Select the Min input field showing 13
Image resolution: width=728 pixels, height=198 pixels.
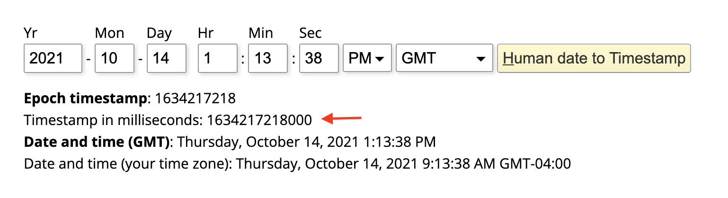pyautogui.click(x=268, y=58)
